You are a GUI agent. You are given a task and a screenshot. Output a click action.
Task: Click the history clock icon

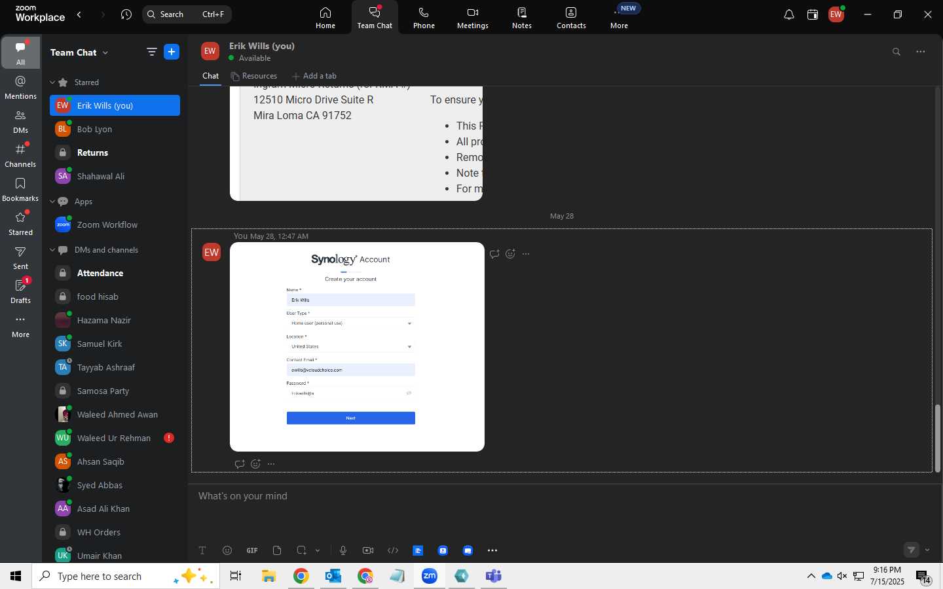pos(126,14)
